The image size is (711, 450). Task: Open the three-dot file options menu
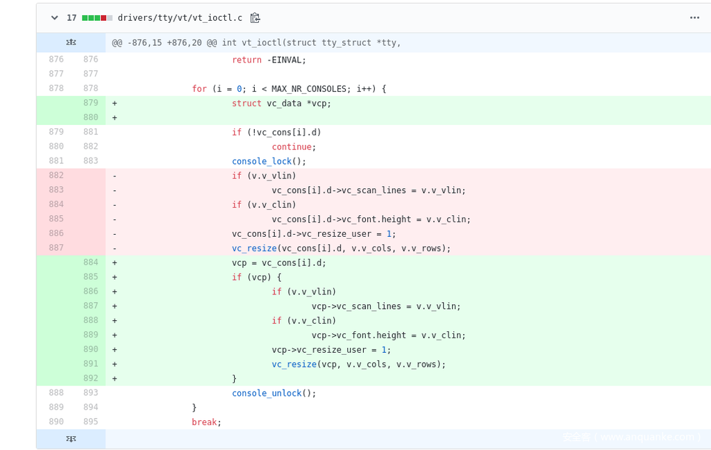(x=694, y=18)
